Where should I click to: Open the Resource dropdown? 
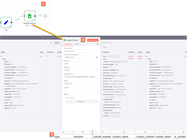(x=81, y=64)
